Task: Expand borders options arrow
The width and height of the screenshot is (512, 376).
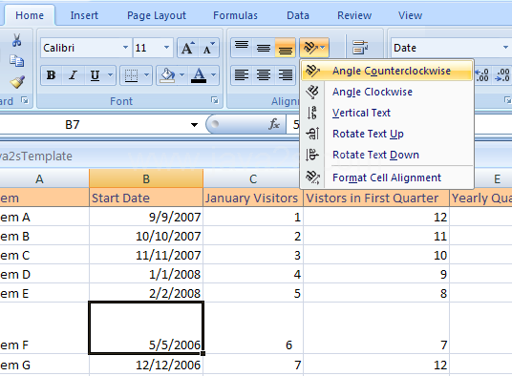Action: point(146,75)
